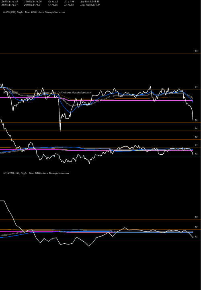The height and width of the screenshot is (290, 201).
Task: Click the Day Vol: 0.277 M text
Action: (90, 5)
